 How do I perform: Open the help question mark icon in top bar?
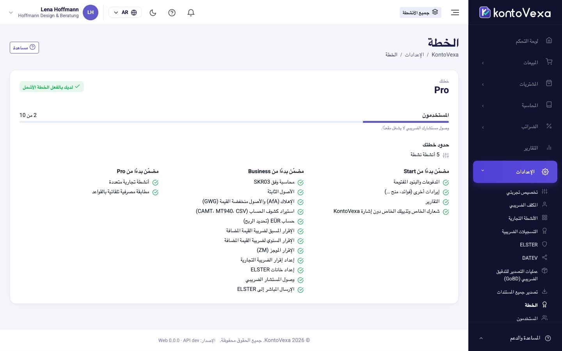(x=172, y=12)
